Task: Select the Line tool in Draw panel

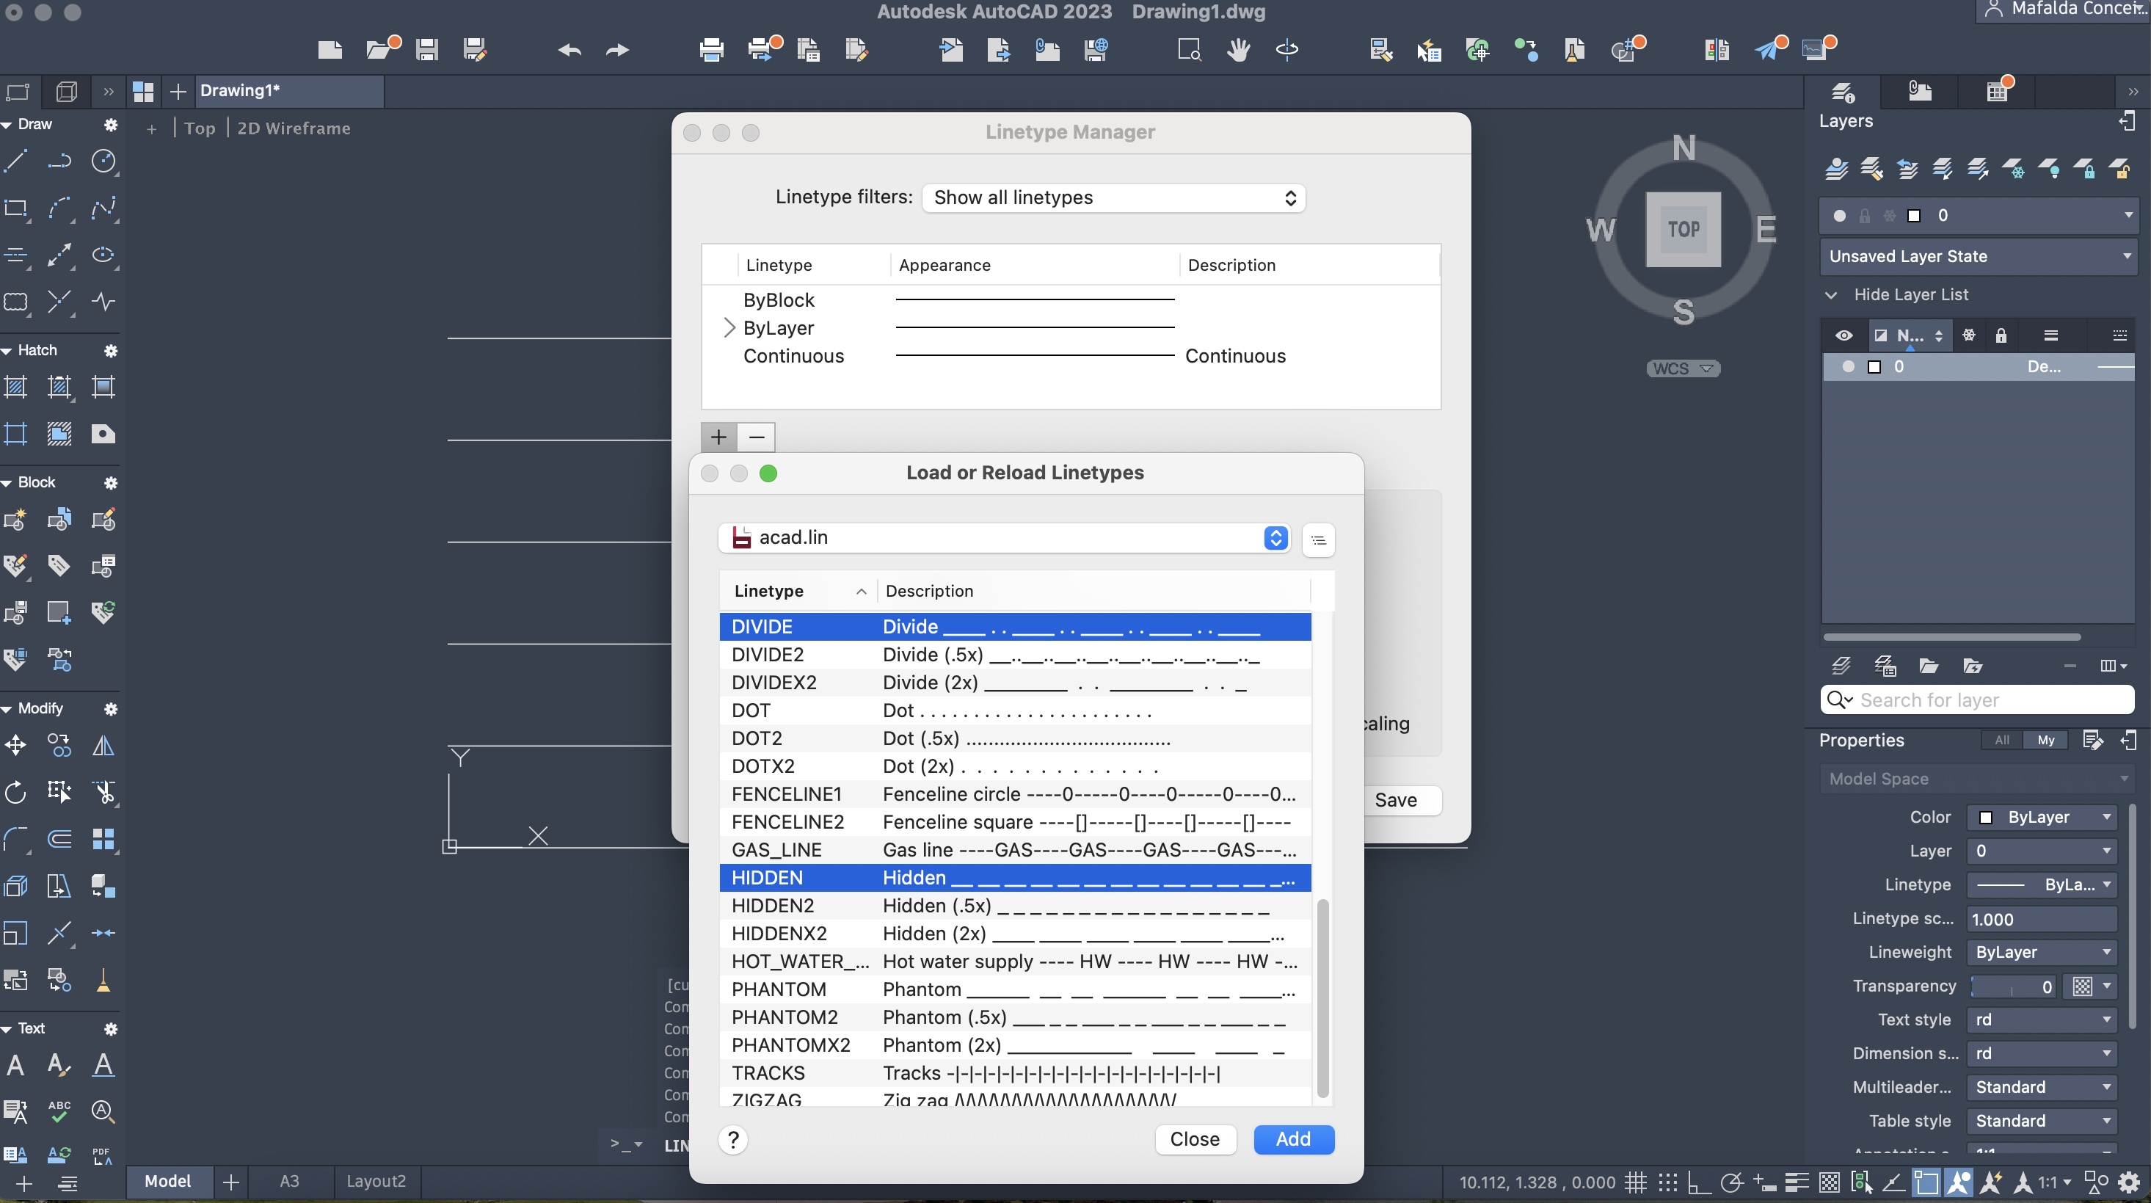Action: coord(16,161)
